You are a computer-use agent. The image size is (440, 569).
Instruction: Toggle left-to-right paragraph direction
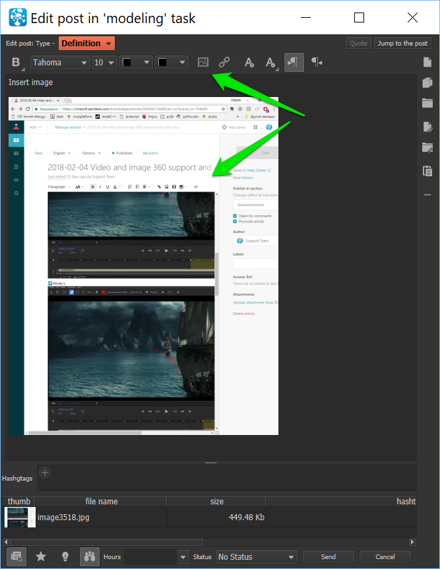click(x=294, y=63)
